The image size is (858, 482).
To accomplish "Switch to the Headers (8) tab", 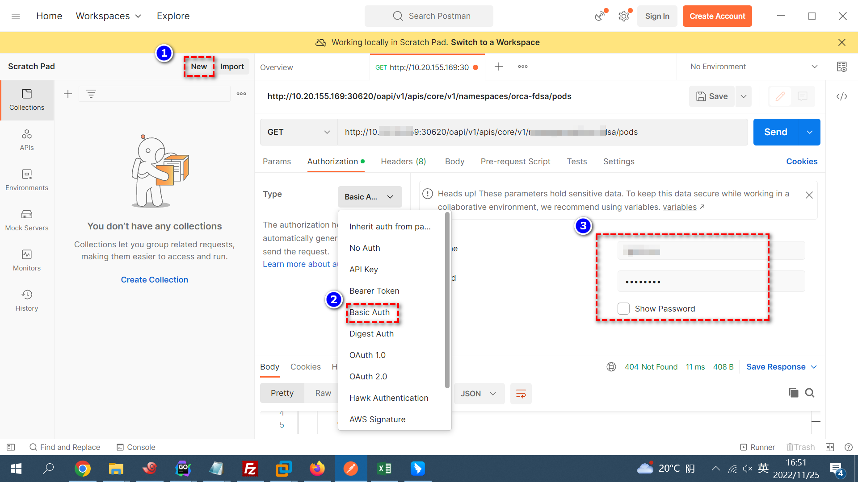I will (403, 162).
